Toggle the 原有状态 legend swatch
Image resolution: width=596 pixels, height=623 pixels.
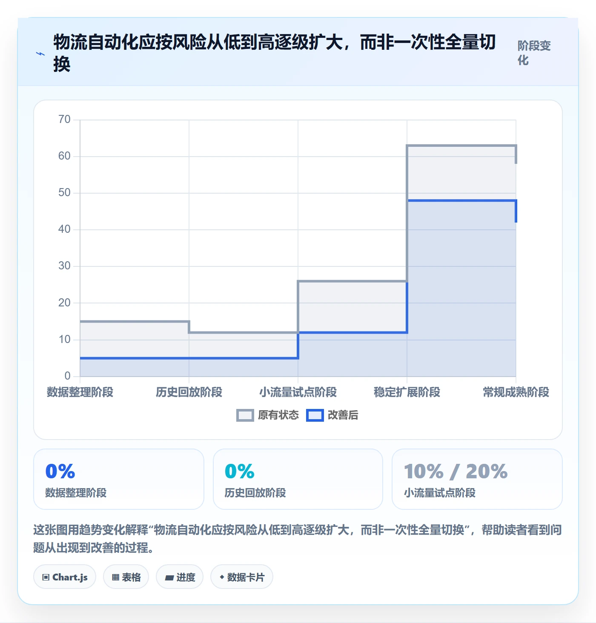(245, 415)
